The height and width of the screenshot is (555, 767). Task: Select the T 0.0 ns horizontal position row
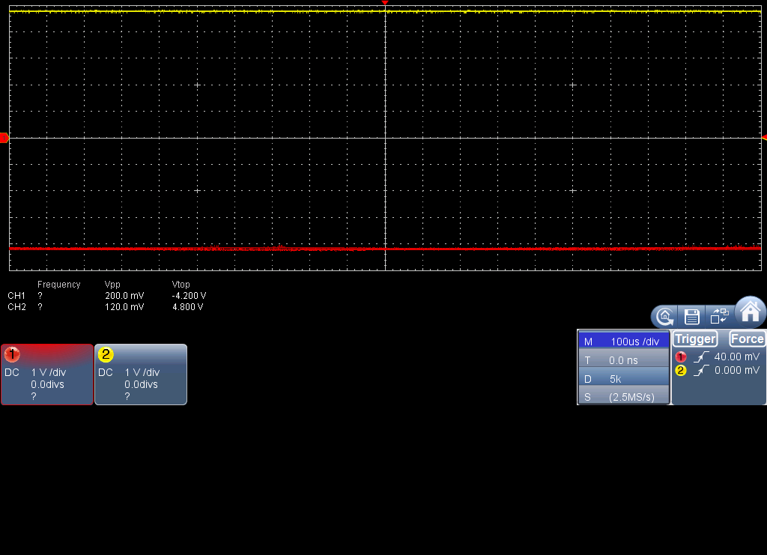coord(624,360)
